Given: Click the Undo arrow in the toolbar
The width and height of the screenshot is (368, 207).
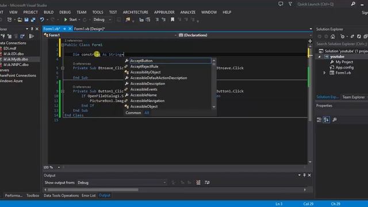Looking at the screenshot, I should tap(42, 20).
